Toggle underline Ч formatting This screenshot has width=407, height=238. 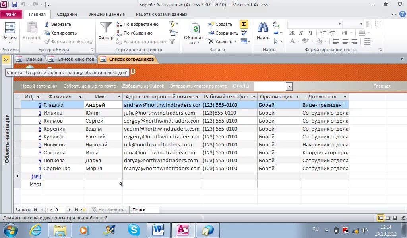click(x=310, y=33)
